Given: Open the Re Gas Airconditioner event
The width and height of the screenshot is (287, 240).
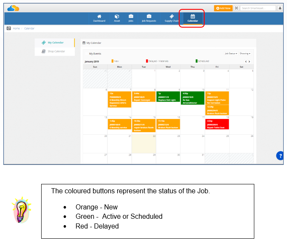Looking at the screenshot, I should [x=193, y=98].
